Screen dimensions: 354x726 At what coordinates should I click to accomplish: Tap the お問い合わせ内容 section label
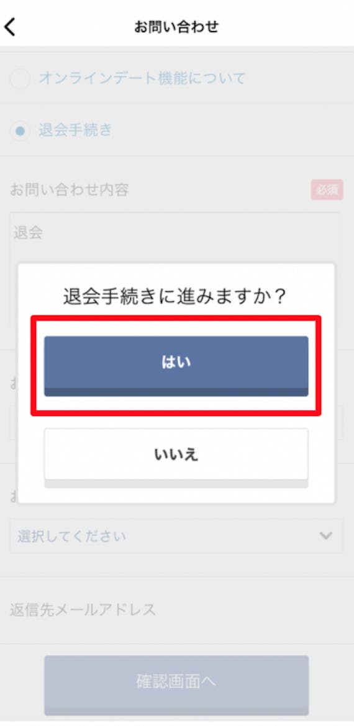click(x=70, y=189)
